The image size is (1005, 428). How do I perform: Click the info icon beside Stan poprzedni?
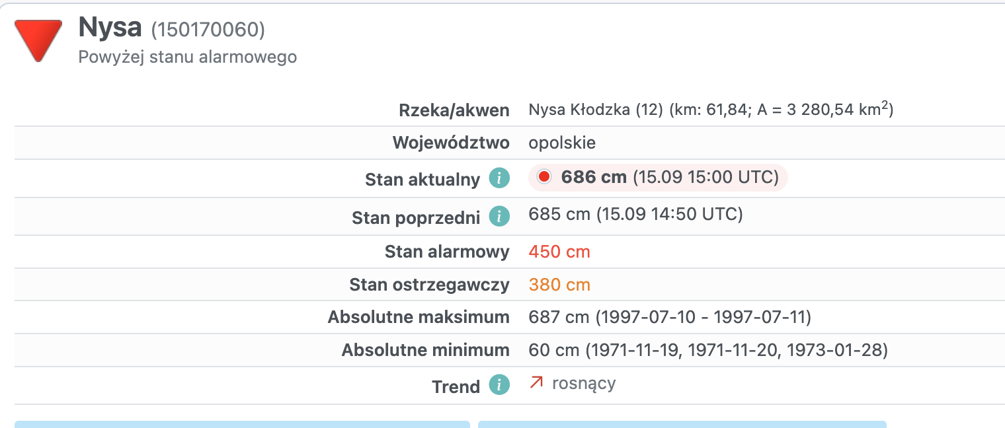point(499,217)
